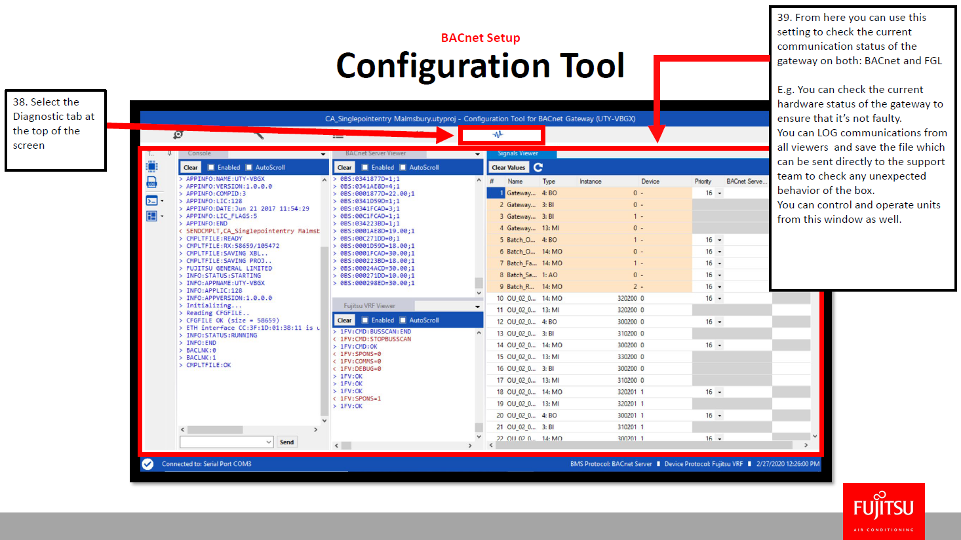961x540 pixels.
Task: Click the Console vertical scrollbar thumb
Action: (x=324, y=331)
